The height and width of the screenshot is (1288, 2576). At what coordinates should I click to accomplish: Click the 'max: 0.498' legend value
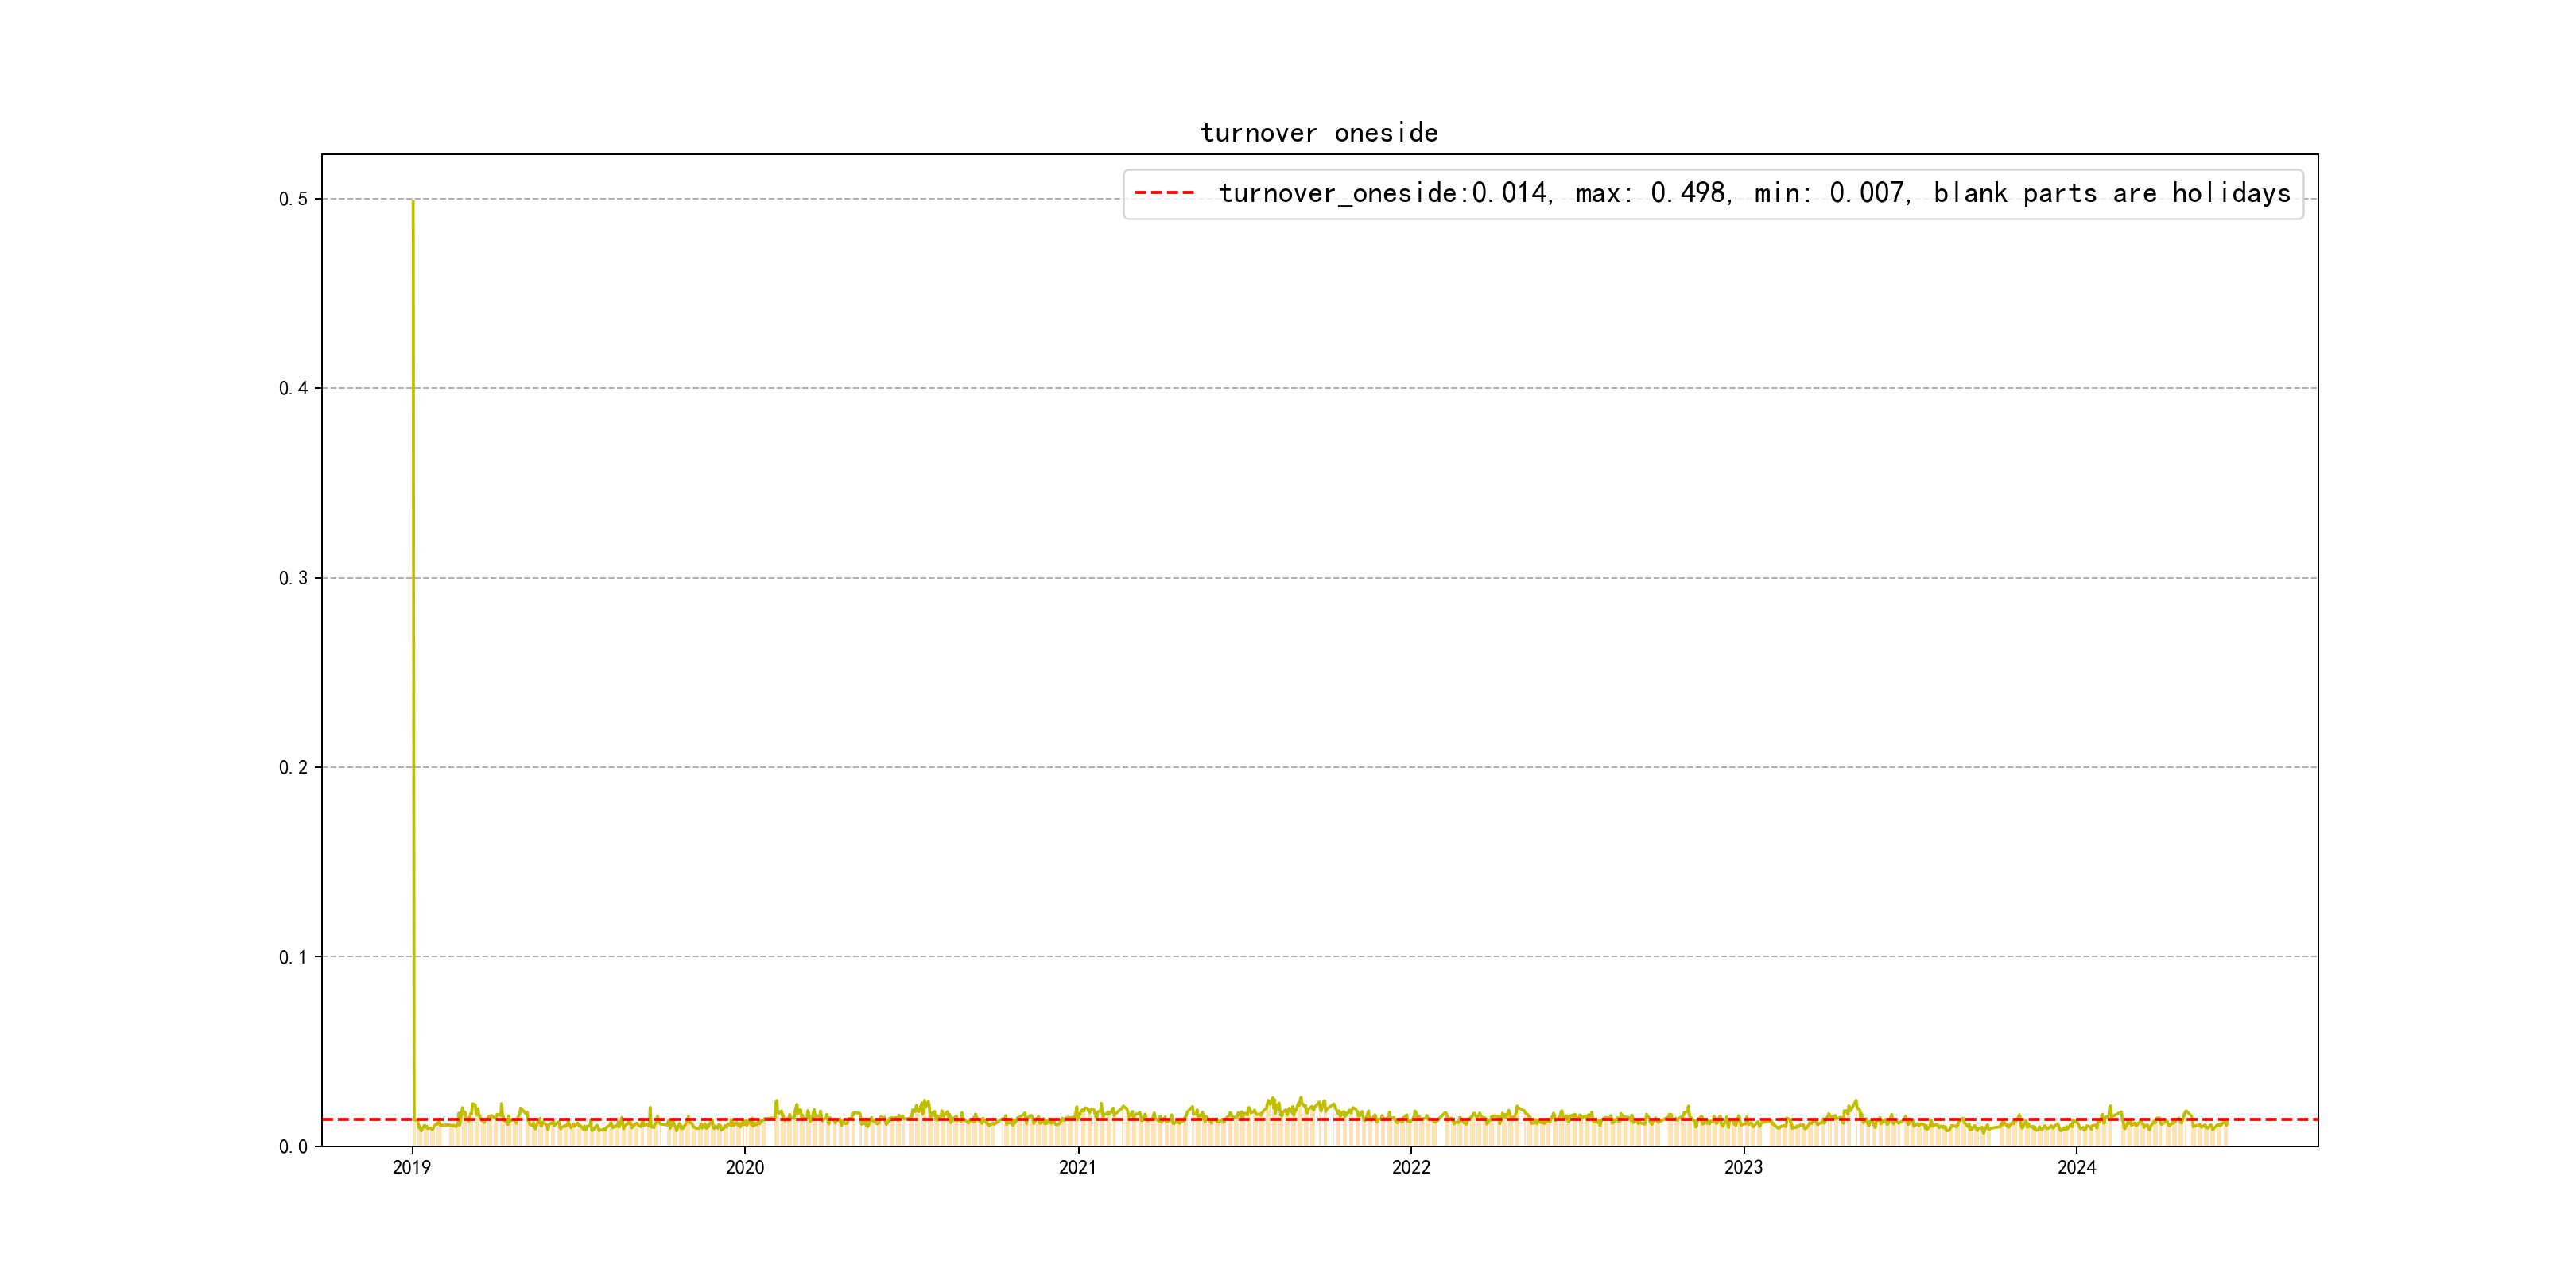(1651, 193)
